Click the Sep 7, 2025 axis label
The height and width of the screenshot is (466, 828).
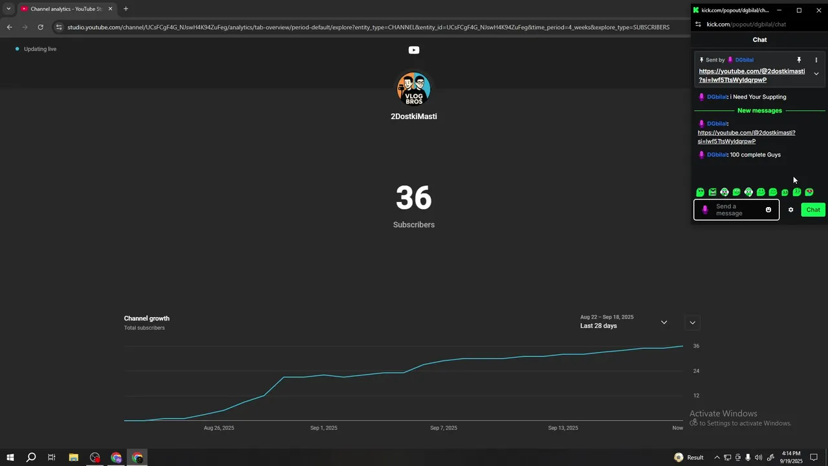coord(444,428)
